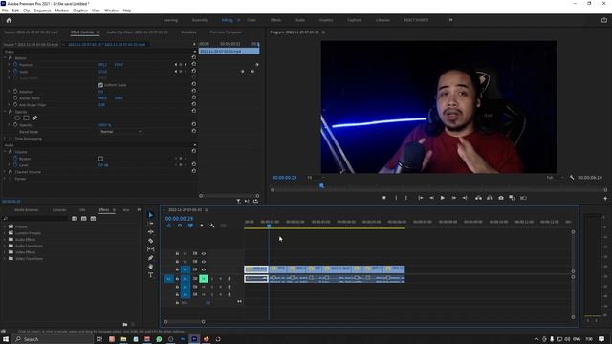Select the Track Select Forward tool
Image resolution: width=612 pixels, height=344 pixels.
click(x=151, y=224)
